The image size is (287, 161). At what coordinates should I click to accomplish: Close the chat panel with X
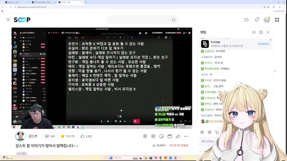coord(268,32)
